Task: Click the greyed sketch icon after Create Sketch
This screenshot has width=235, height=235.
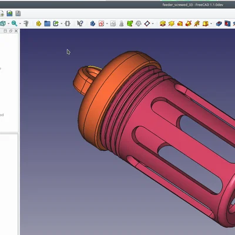Action: tap(113, 23)
